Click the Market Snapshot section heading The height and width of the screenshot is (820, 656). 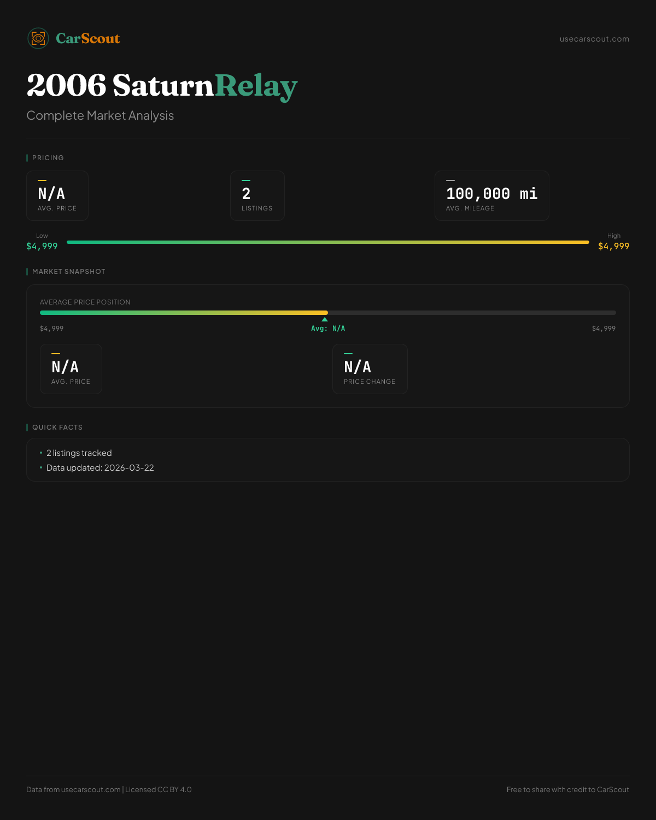[x=69, y=272]
